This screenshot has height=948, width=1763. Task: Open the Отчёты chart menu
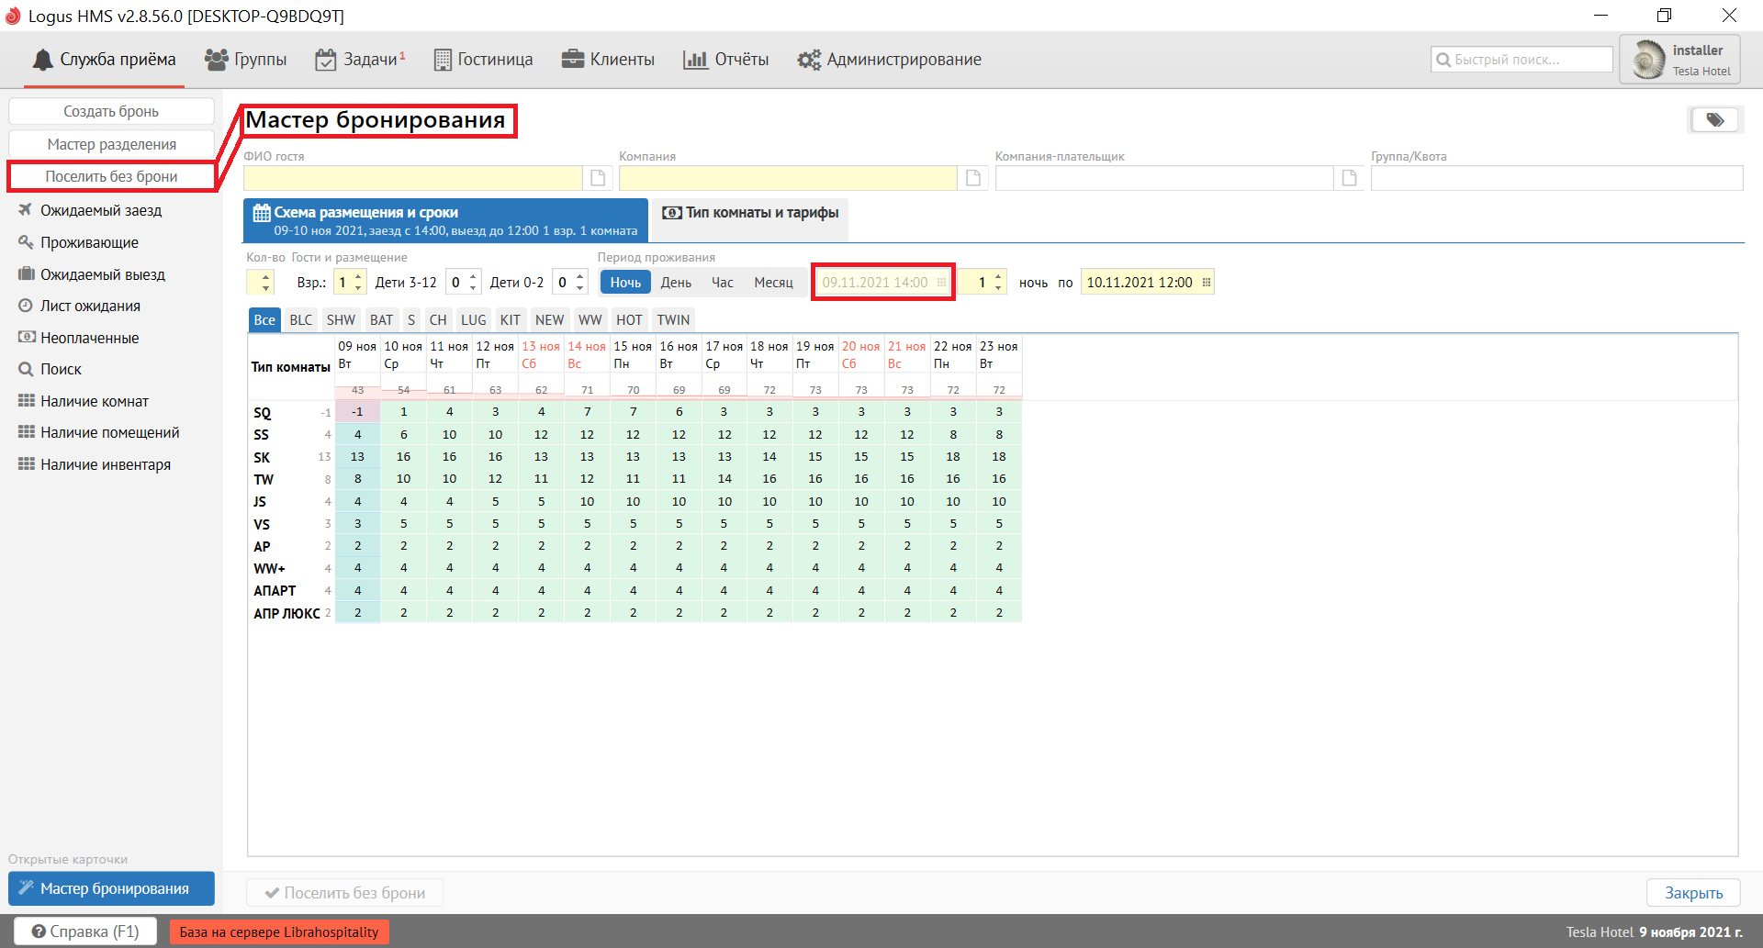coord(725,60)
